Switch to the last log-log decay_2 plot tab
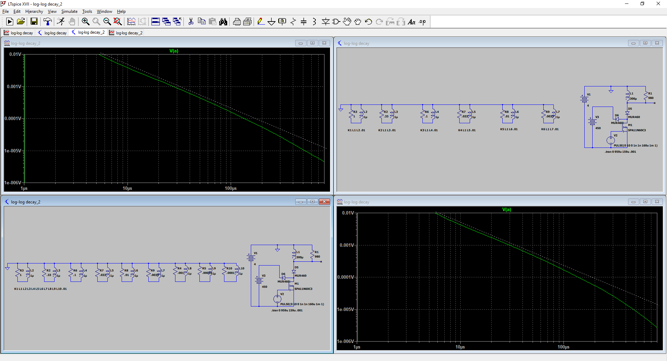The width and height of the screenshot is (667, 361). click(x=126, y=33)
